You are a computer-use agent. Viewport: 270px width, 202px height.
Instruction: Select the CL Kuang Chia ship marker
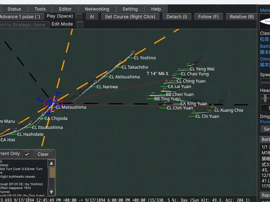229,110
